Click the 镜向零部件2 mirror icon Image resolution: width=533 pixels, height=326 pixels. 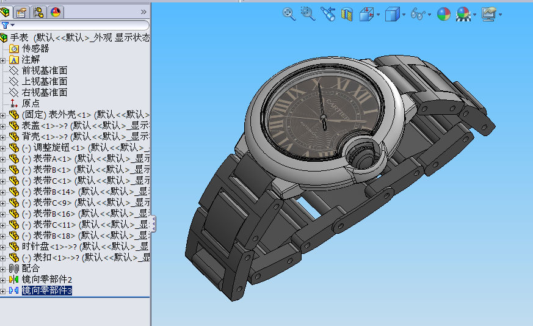(14, 280)
